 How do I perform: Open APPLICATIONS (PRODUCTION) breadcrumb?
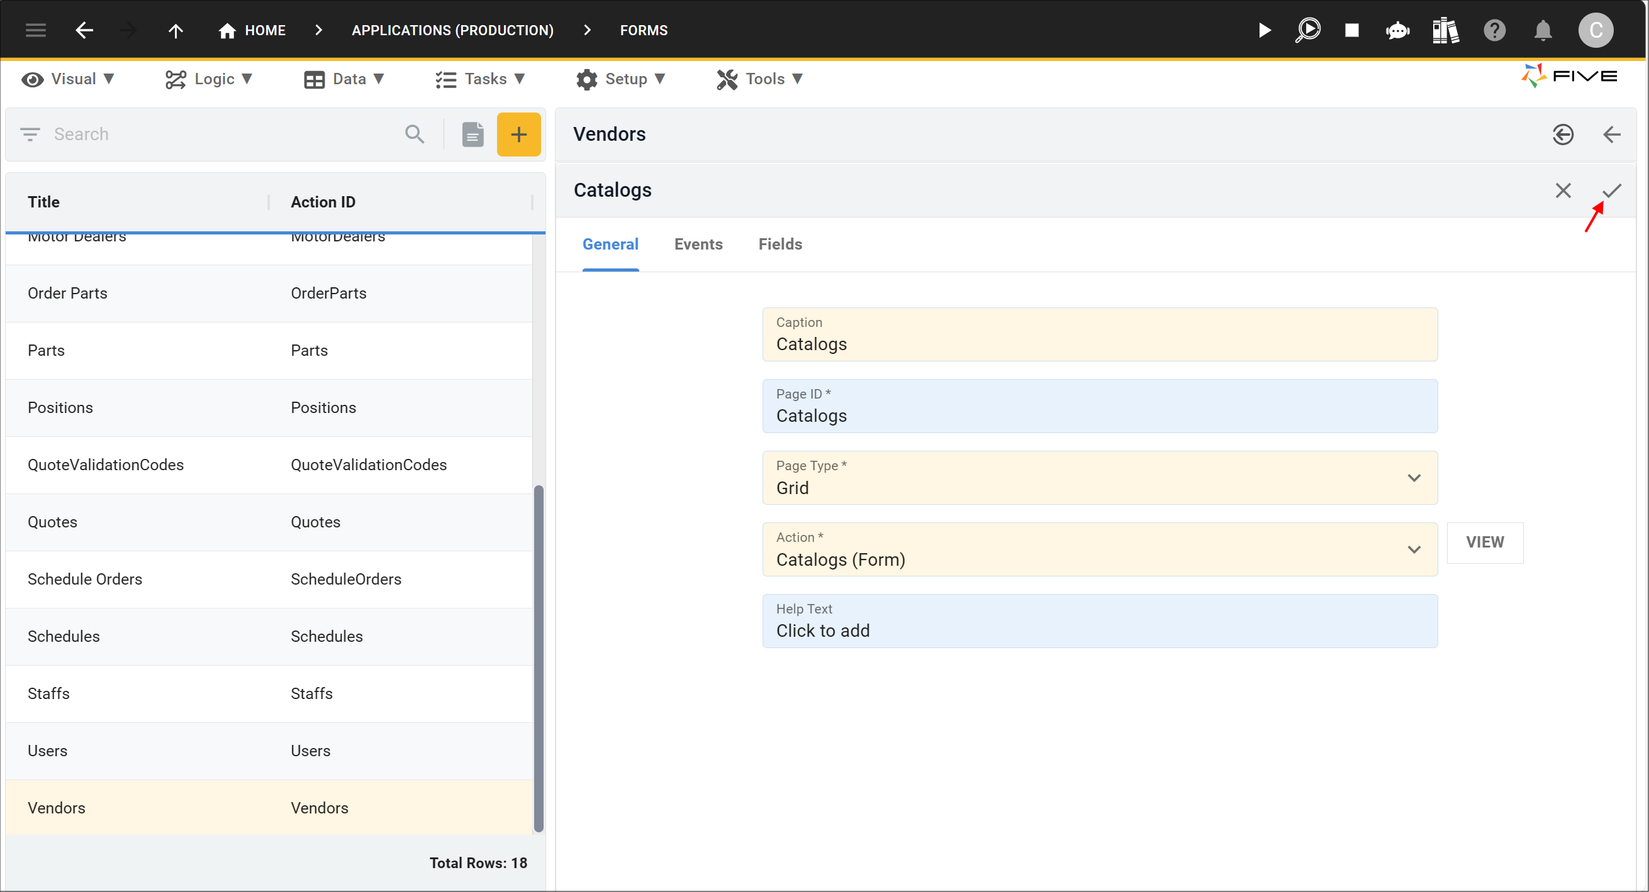point(452,30)
